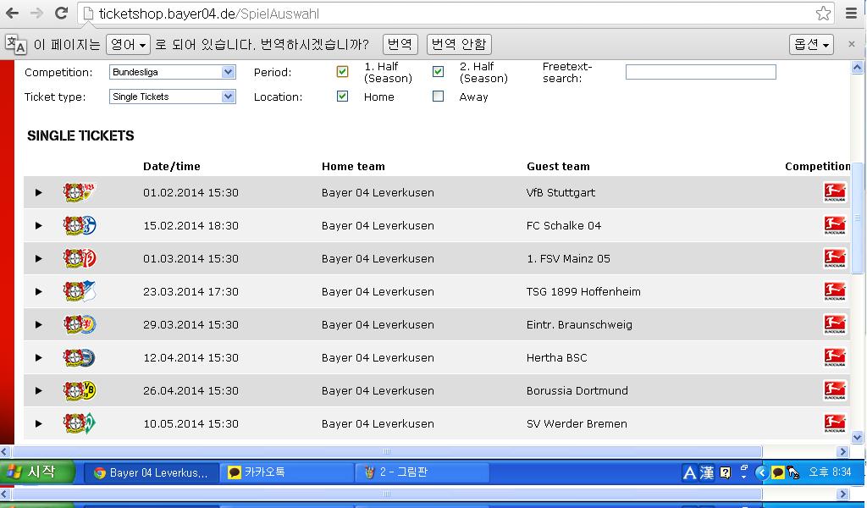Expand the VfB Stuttgart match row

point(38,192)
